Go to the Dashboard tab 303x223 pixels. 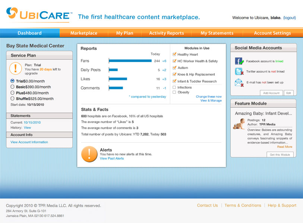point(30,33)
